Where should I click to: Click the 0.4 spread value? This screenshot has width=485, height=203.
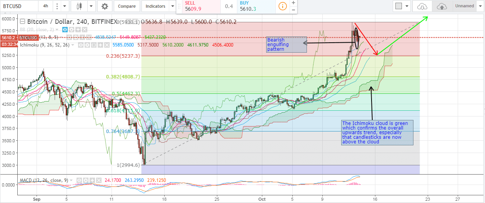tap(229, 7)
